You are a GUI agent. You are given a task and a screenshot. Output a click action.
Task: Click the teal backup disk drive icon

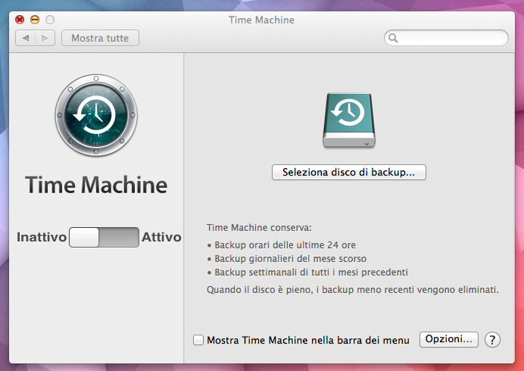coord(349,120)
